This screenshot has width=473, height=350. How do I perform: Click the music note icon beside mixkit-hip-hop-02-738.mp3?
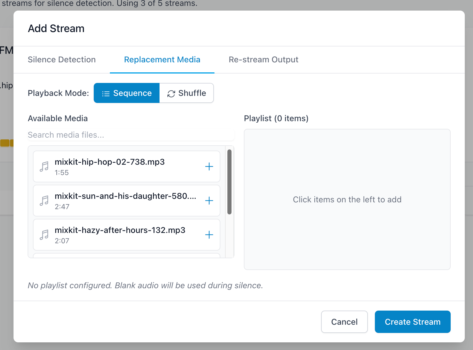(x=44, y=166)
